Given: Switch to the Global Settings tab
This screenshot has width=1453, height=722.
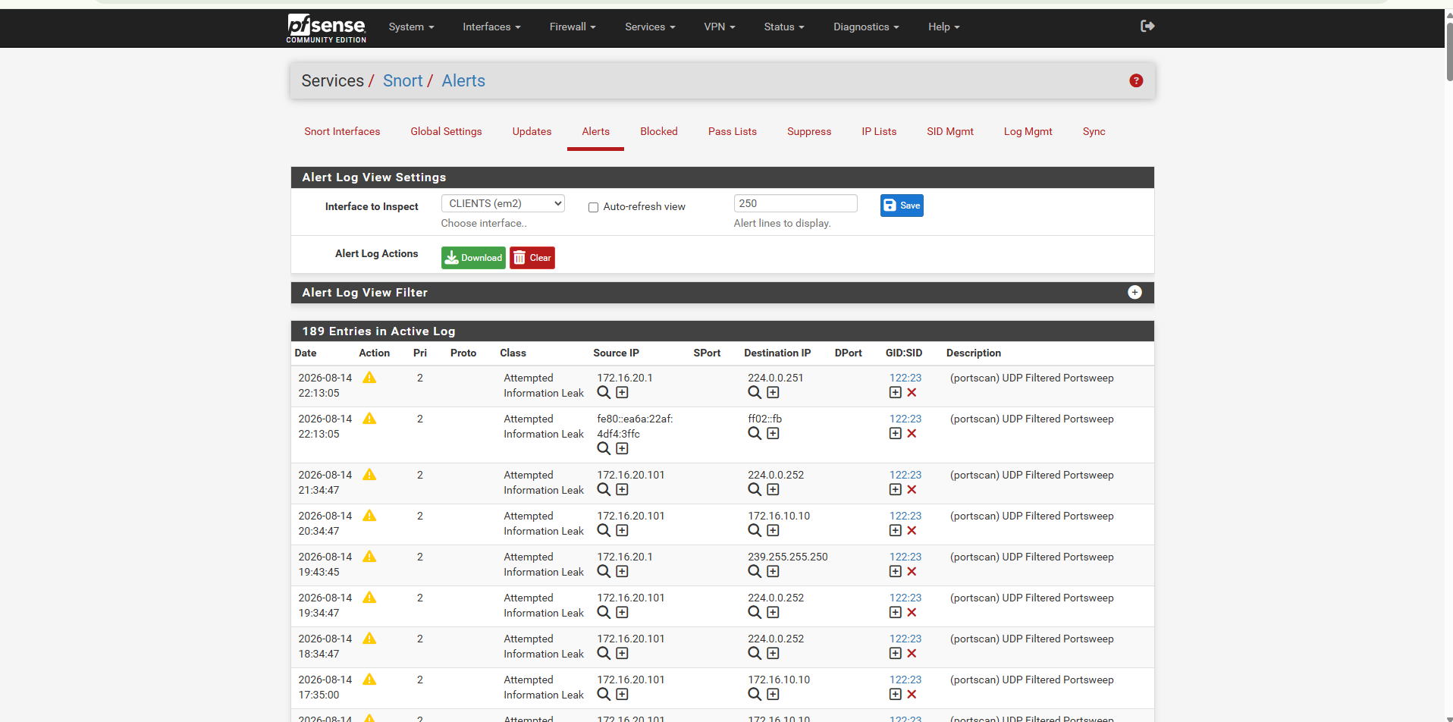Looking at the screenshot, I should pyautogui.click(x=446, y=131).
